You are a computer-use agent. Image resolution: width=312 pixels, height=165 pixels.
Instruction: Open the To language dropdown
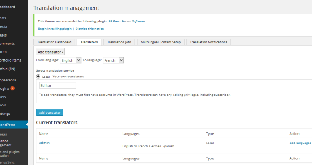click(113, 60)
